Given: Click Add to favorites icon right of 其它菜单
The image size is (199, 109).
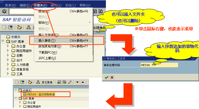Looking at the screenshot, I should click(x=59, y=82).
